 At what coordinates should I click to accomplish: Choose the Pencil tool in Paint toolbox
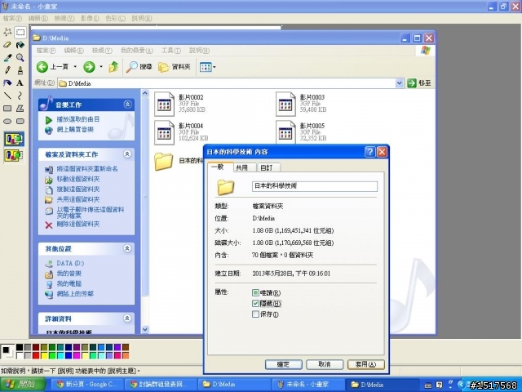click(7, 70)
